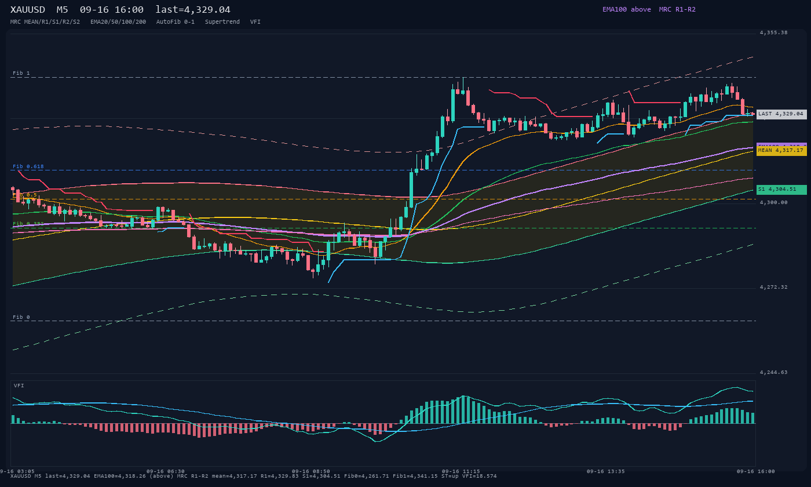Click the XAUUSD symbol in the title
This screenshot has width=811, height=487.
coord(29,10)
